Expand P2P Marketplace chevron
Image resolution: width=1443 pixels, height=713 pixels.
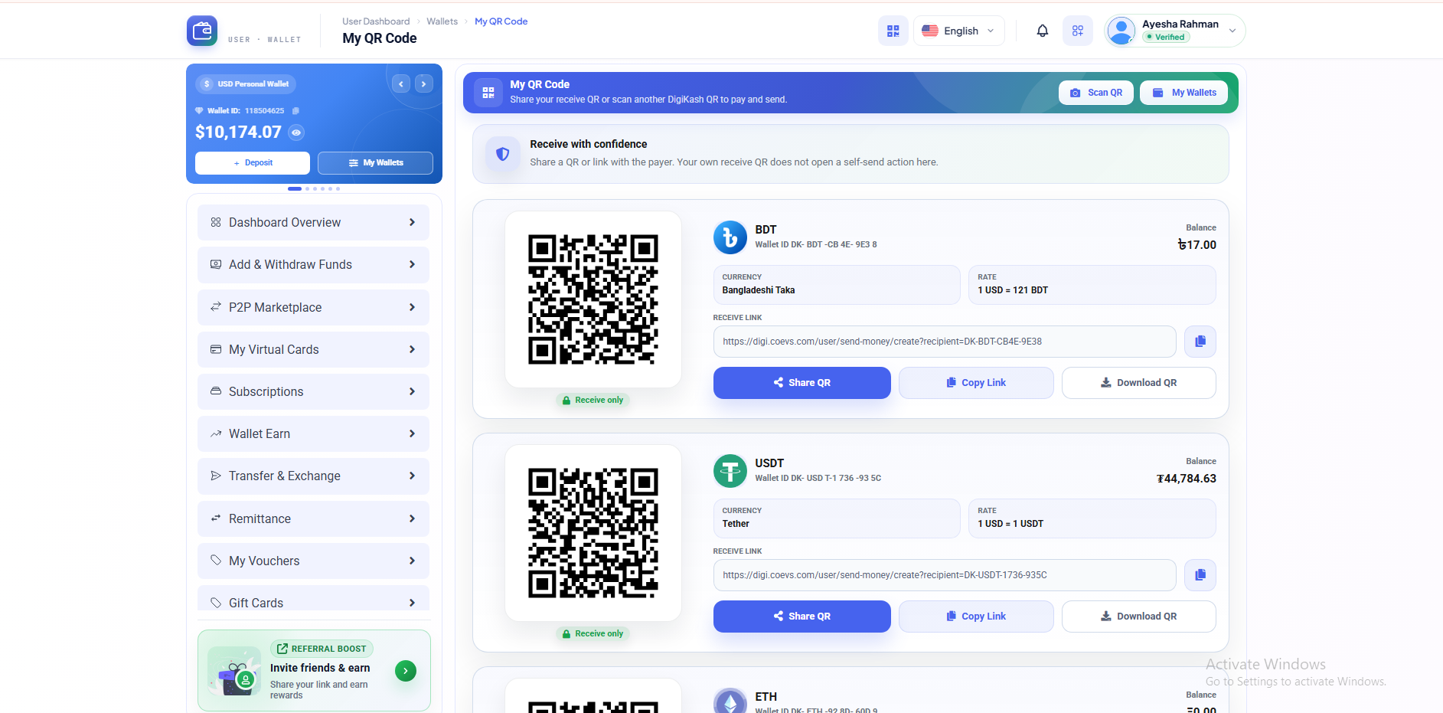tap(412, 307)
